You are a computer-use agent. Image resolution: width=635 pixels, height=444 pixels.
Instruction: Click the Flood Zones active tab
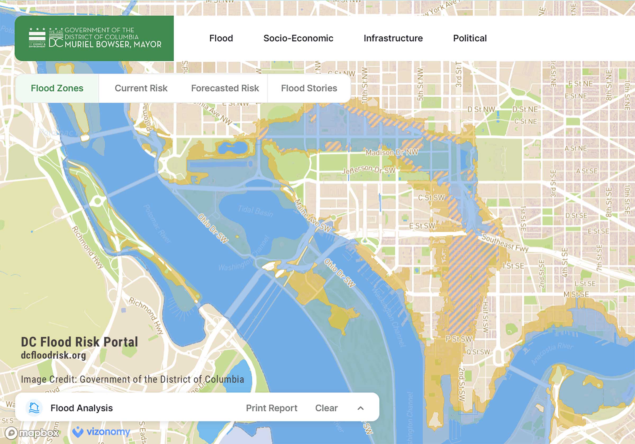tap(57, 88)
